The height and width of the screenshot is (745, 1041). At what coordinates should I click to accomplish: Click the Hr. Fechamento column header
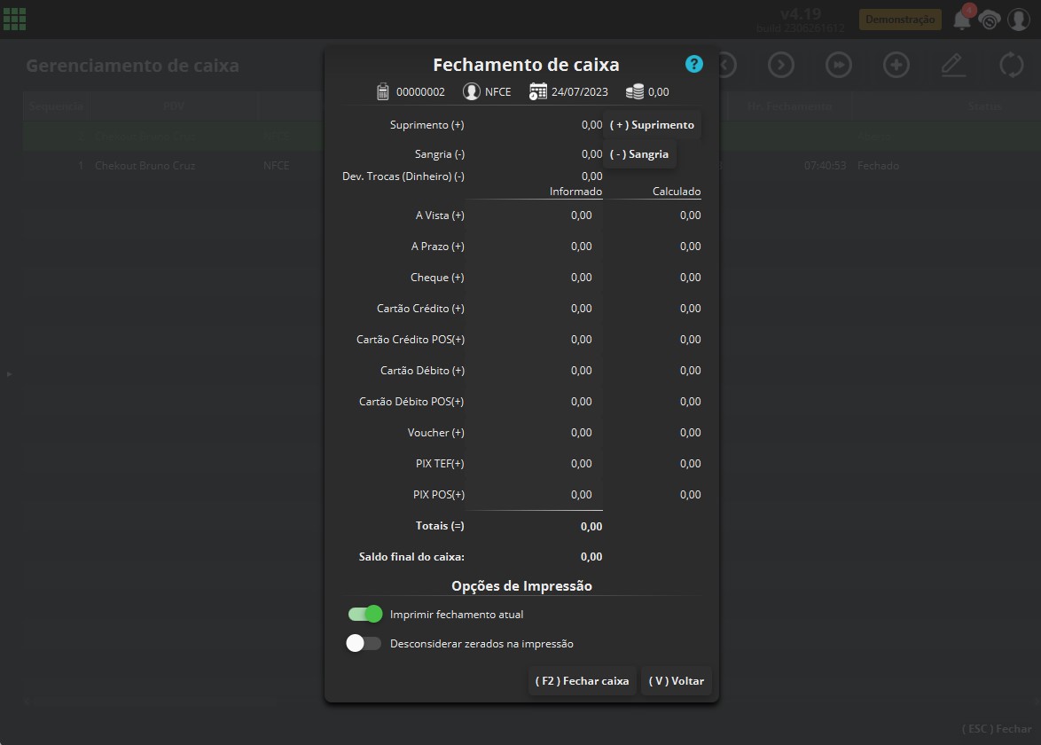(789, 106)
